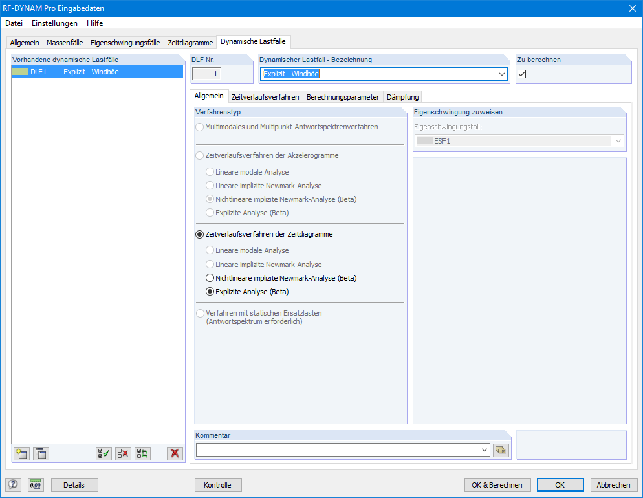
Task: Open the help icon at bottom left
Action: point(13,484)
